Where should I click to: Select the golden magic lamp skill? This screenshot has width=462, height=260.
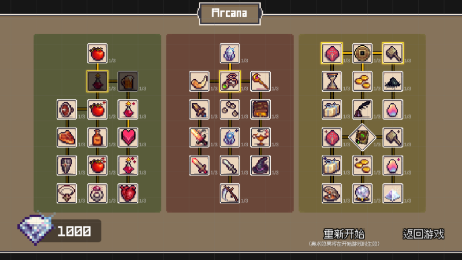pos(260,138)
